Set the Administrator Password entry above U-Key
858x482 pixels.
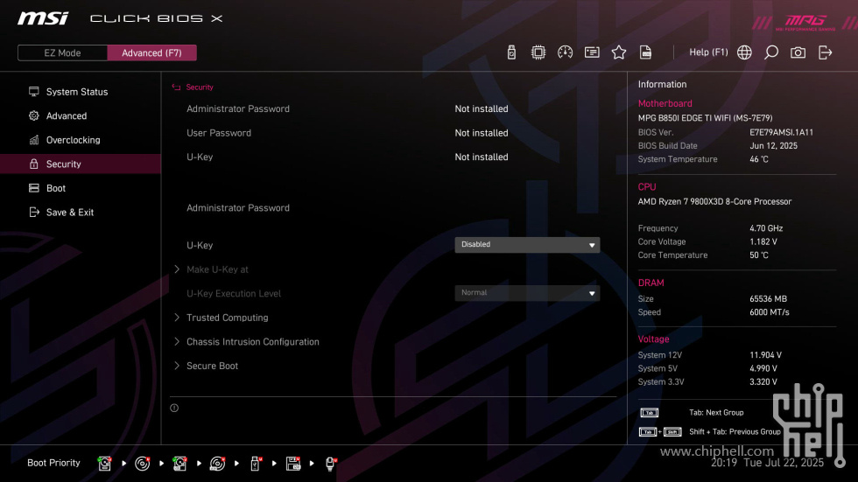238,207
